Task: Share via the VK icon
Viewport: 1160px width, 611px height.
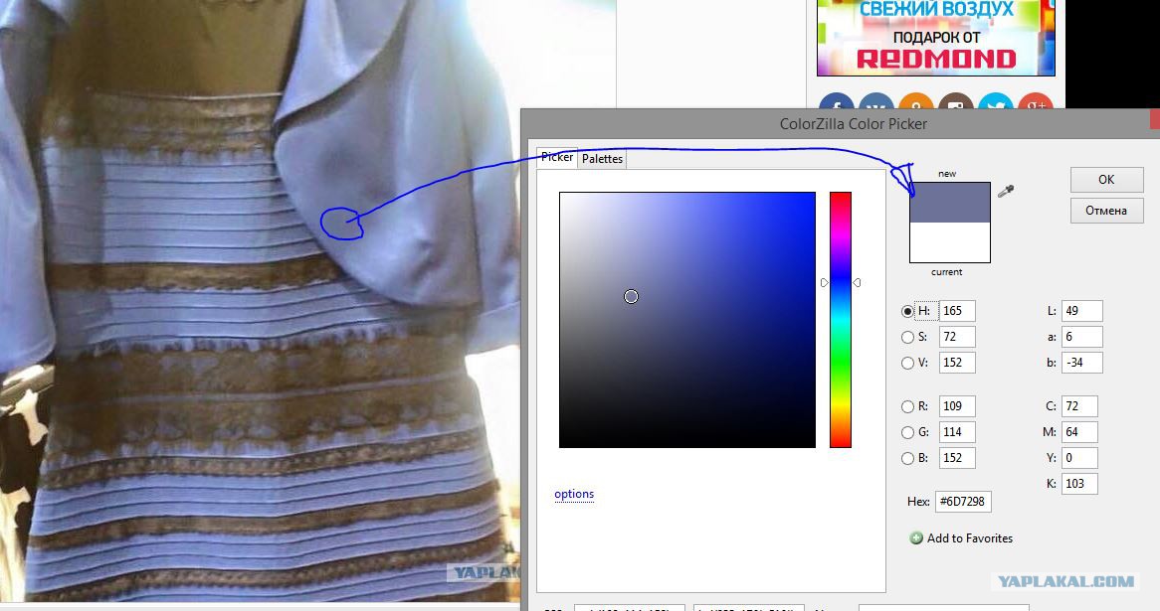Action: (x=876, y=104)
